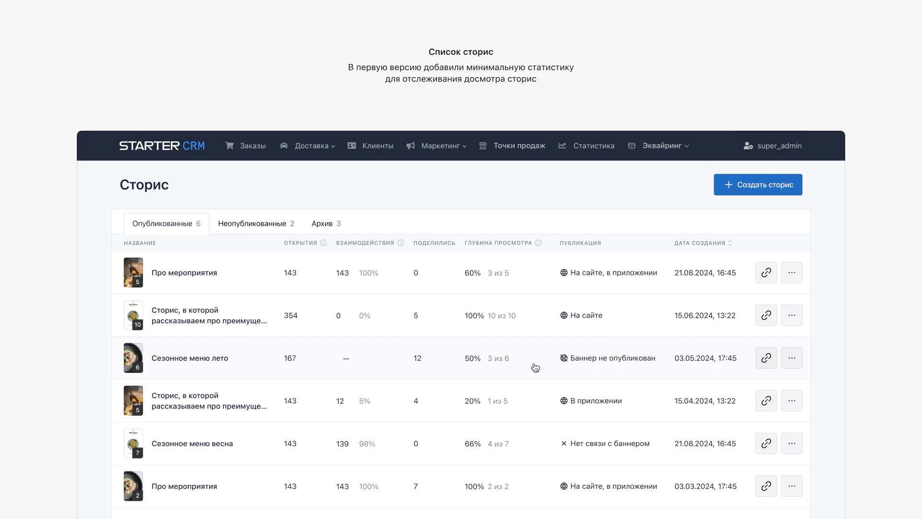Click the Создать сторис button

(758, 185)
